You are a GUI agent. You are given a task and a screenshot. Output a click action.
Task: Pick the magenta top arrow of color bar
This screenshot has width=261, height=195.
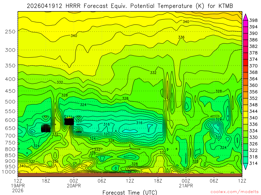click(245, 17)
